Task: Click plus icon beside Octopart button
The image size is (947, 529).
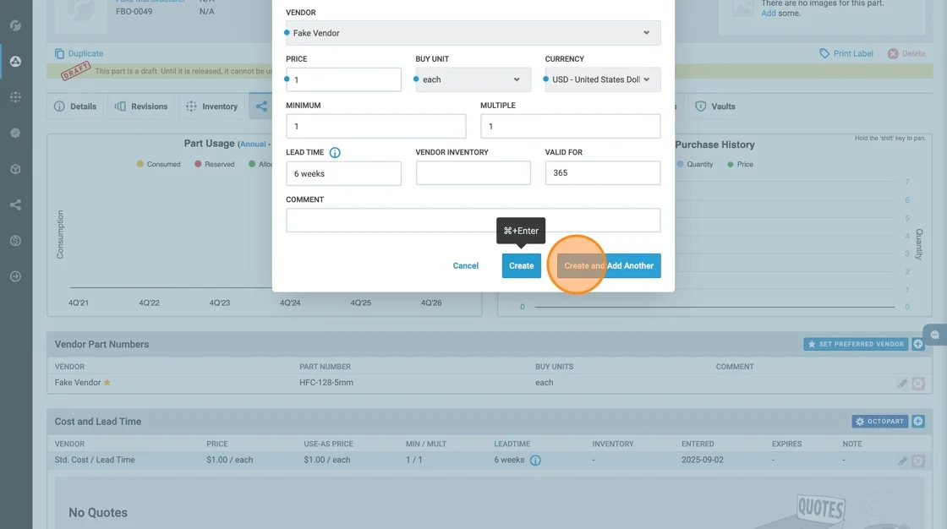Action: pyautogui.click(x=918, y=421)
